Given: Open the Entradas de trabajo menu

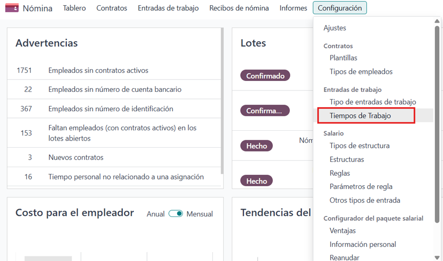Looking at the screenshot, I should (168, 8).
